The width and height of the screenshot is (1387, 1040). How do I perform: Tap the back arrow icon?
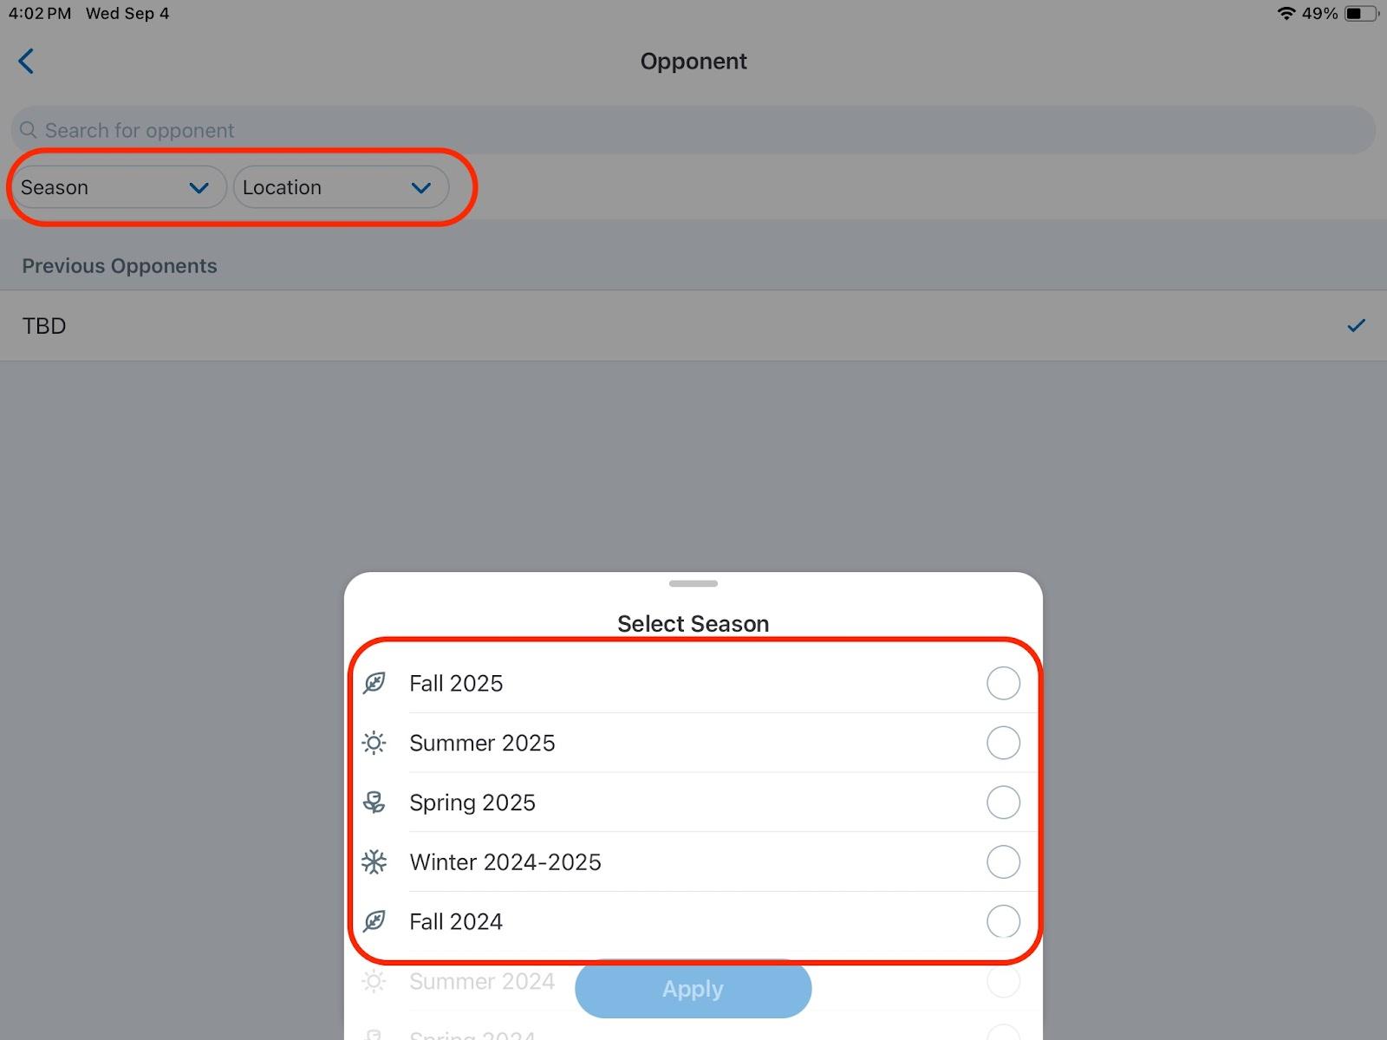[26, 62]
